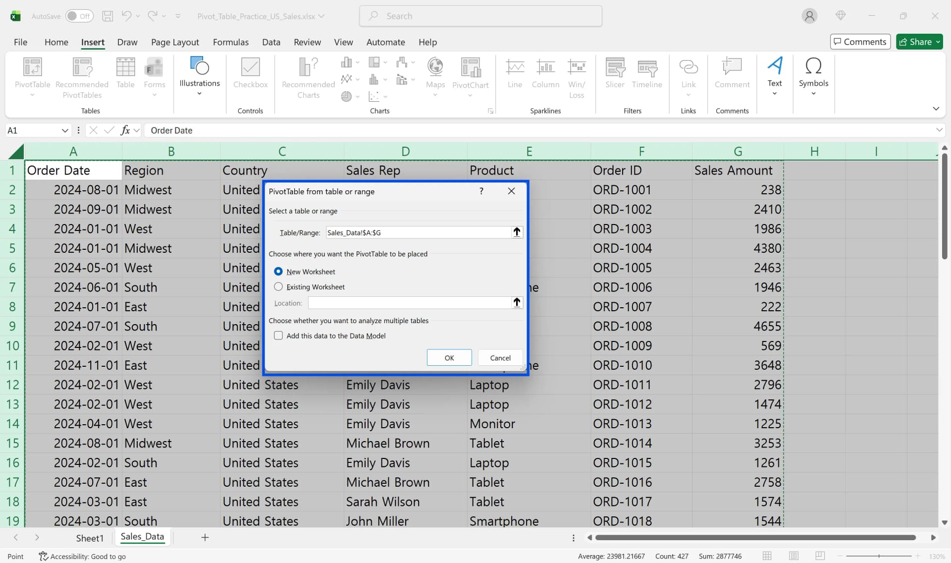
Task: Switch to the Data tab
Action: 271,42
